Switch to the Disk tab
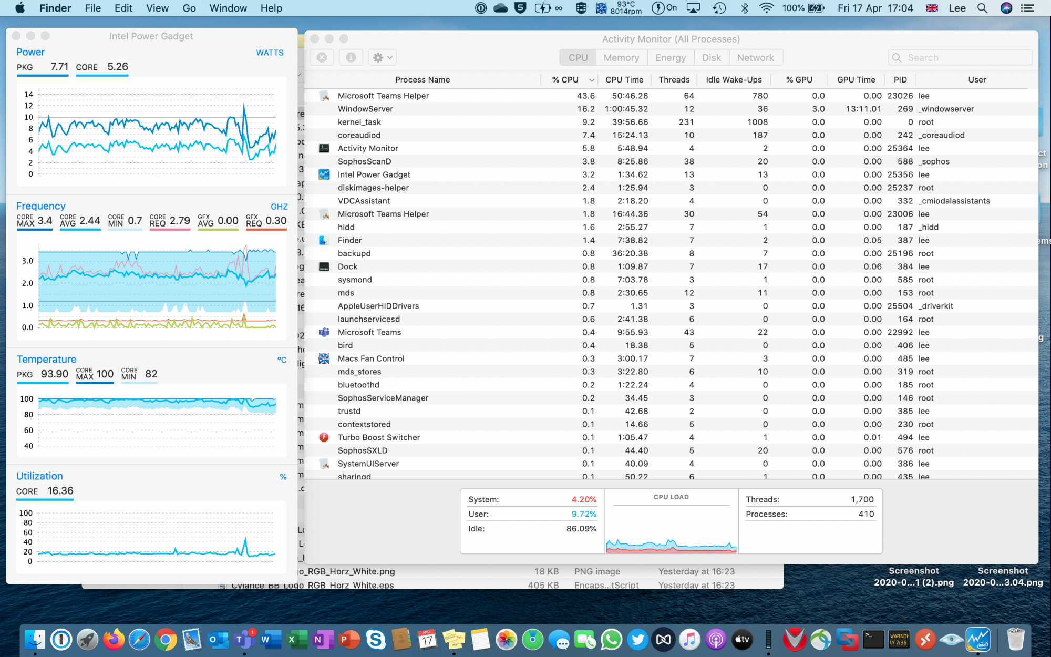The width and height of the screenshot is (1051, 657). point(712,57)
